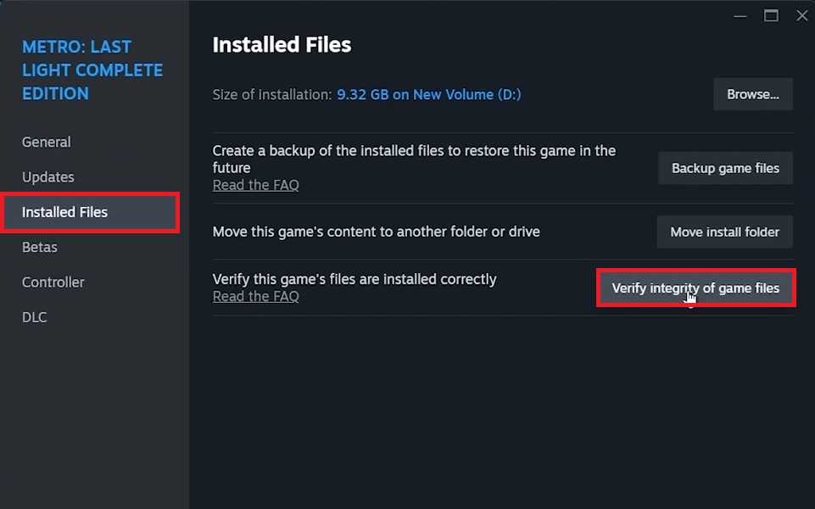Open Read the FAQ link under backup description
The width and height of the screenshot is (815, 509).
256,185
